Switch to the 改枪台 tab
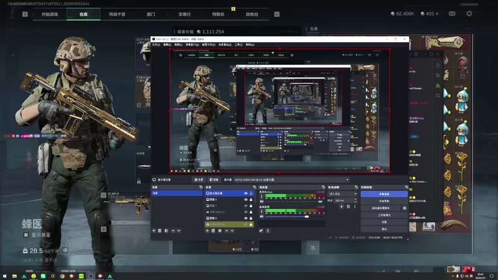The image size is (498, 280). point(252,14)
